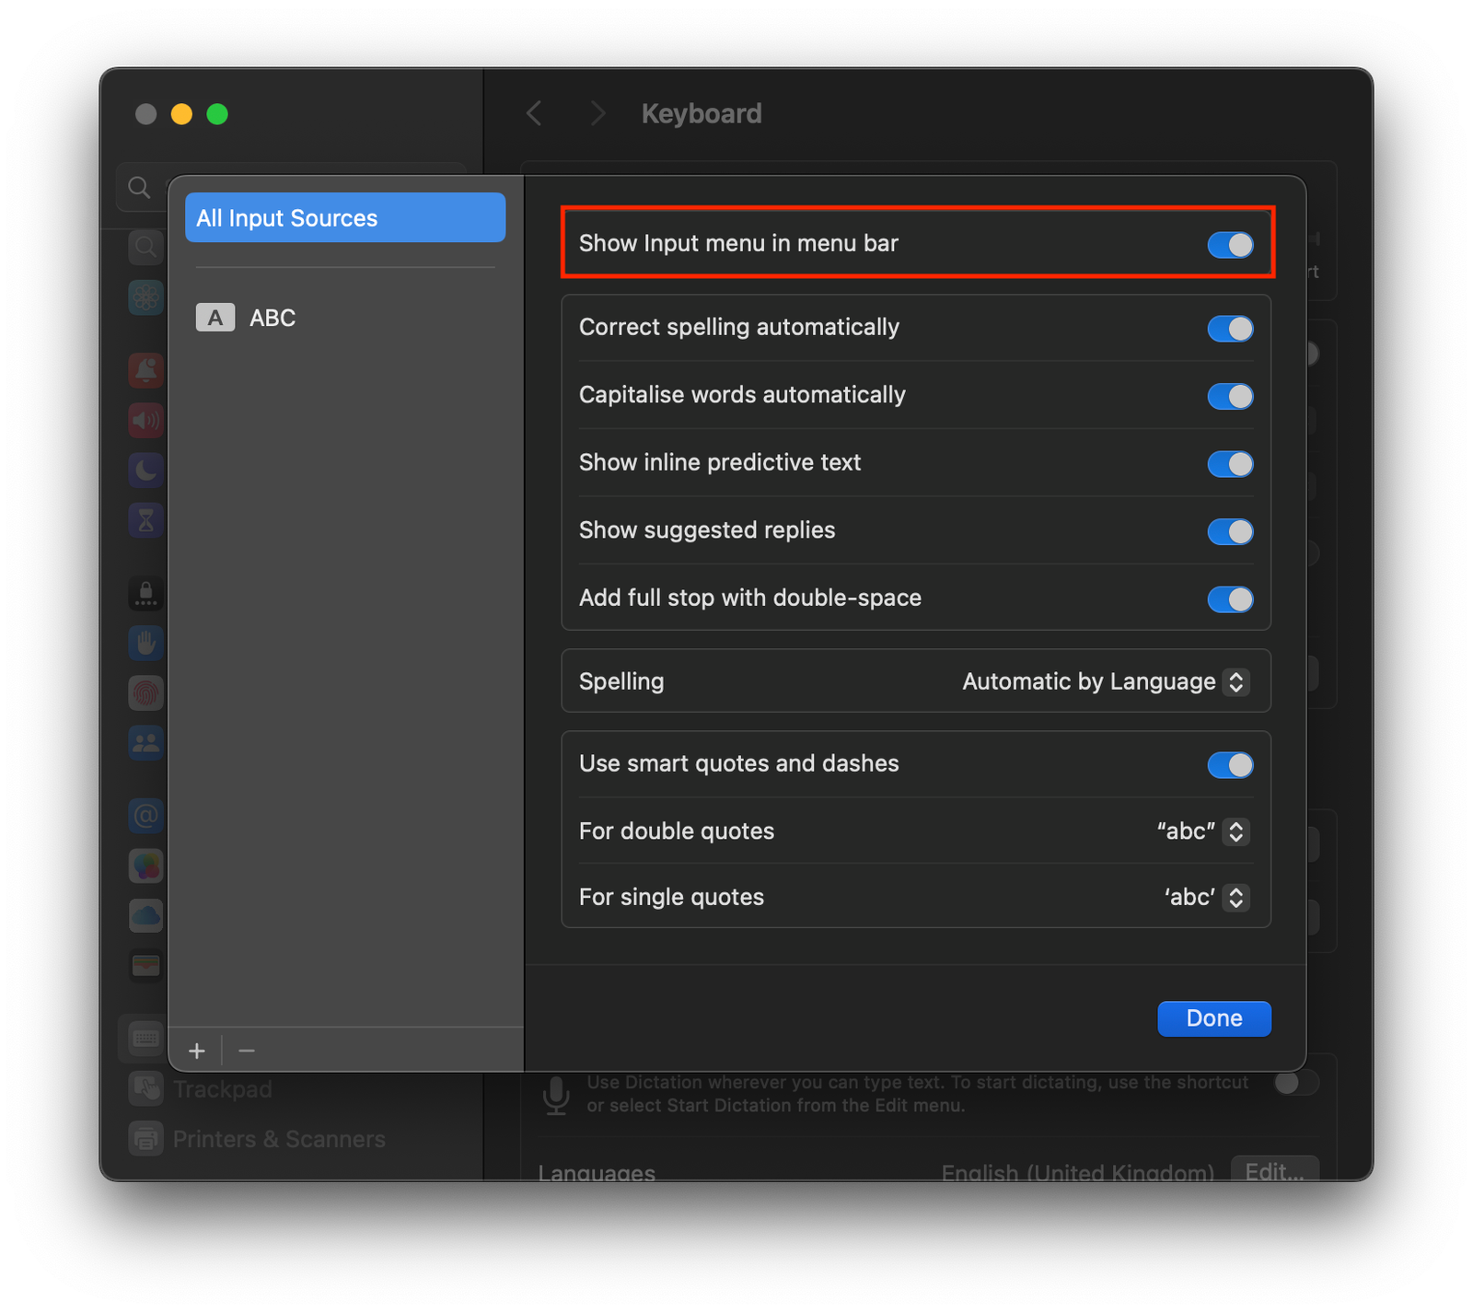Open the iCloud cloud icon in sidebar

click(x=145, y=916)
